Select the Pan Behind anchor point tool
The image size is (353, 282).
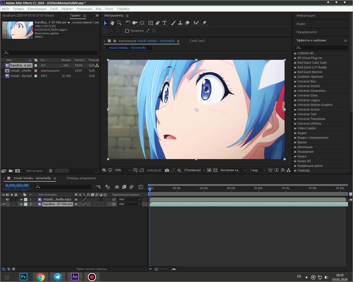point(142,23)
